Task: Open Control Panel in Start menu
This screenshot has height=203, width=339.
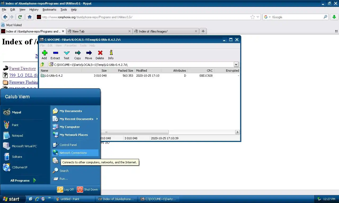Action: (x=75, y=145)
